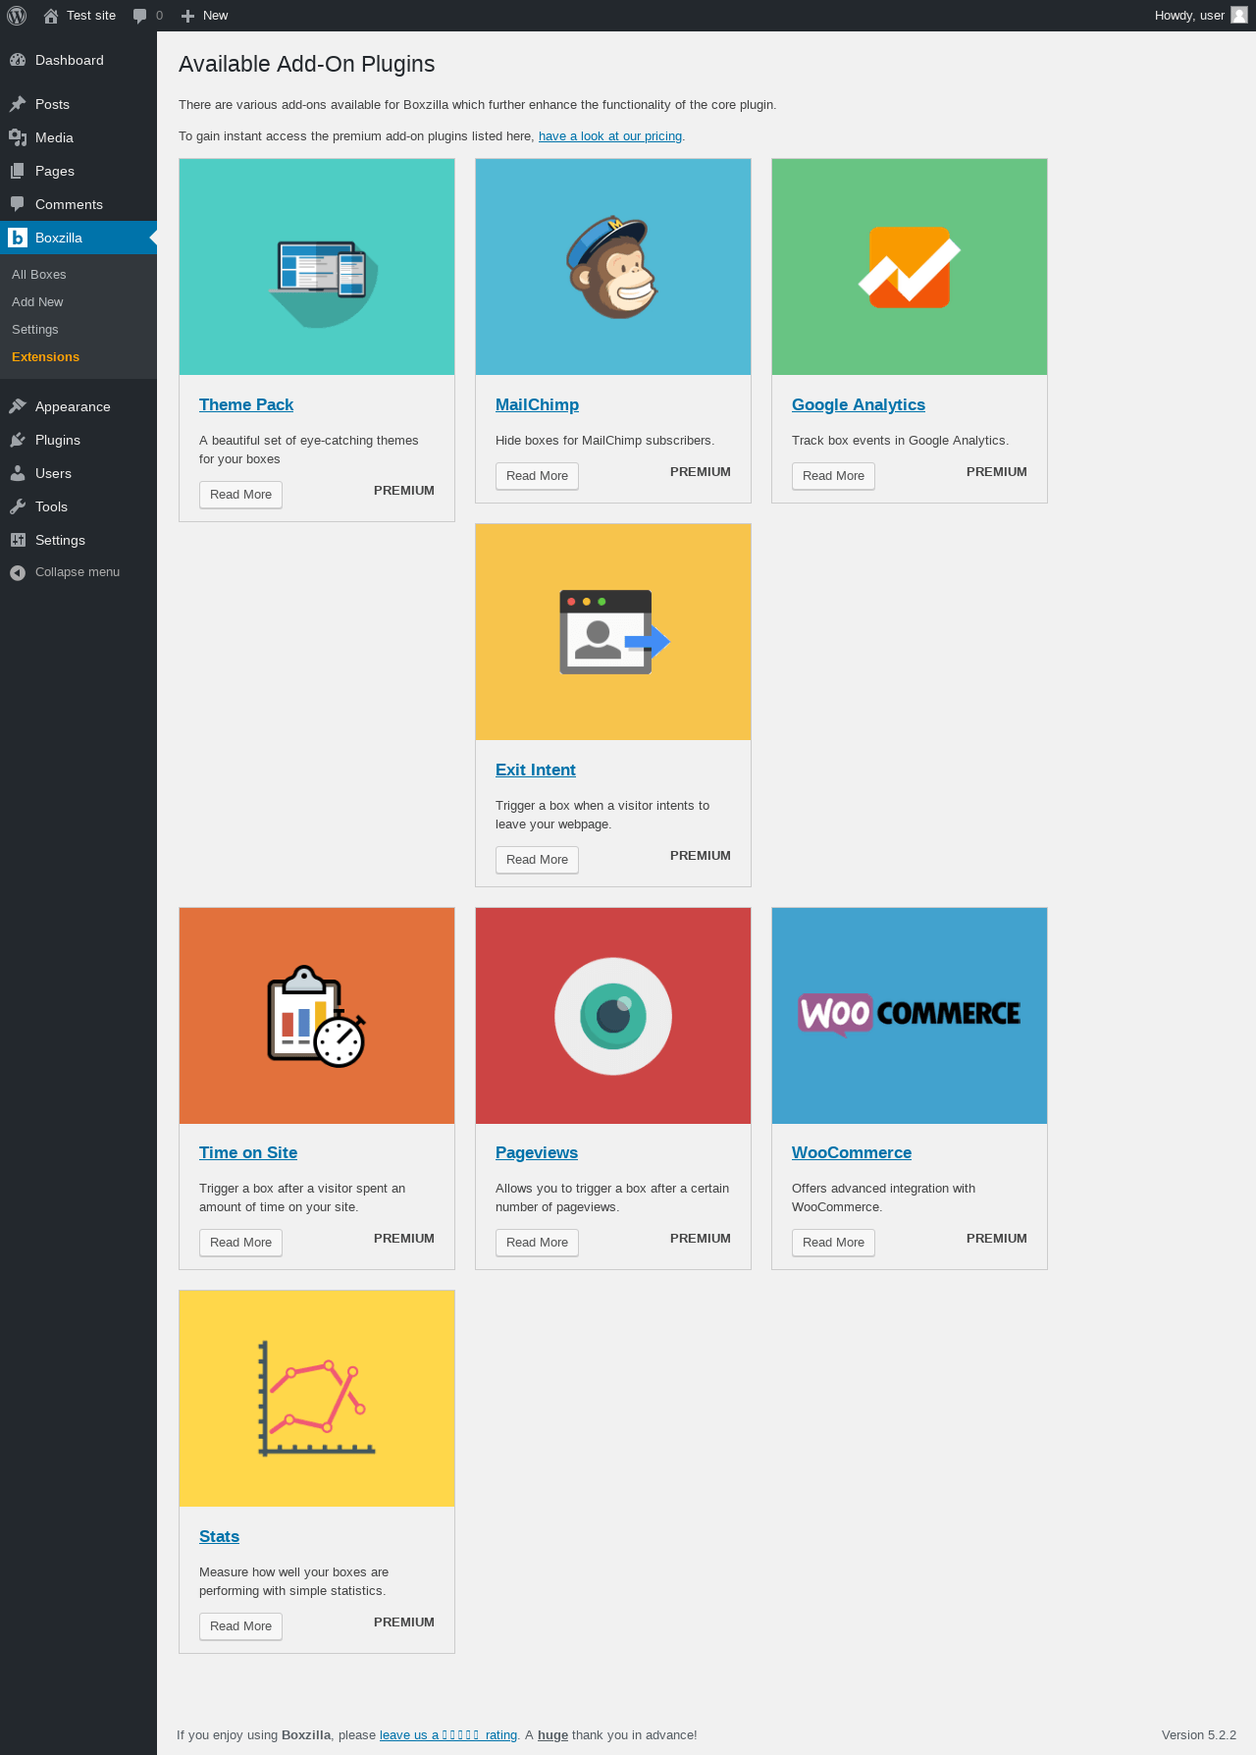Open the Users menu
Image resolution: width=1256 pixels, height=1755 pixels.
78,473
